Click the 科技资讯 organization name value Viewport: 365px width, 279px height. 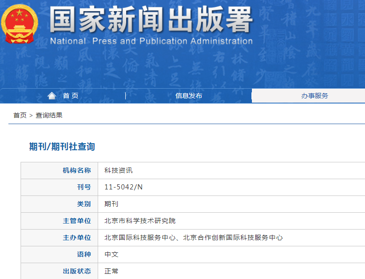[x=119, y=171]
